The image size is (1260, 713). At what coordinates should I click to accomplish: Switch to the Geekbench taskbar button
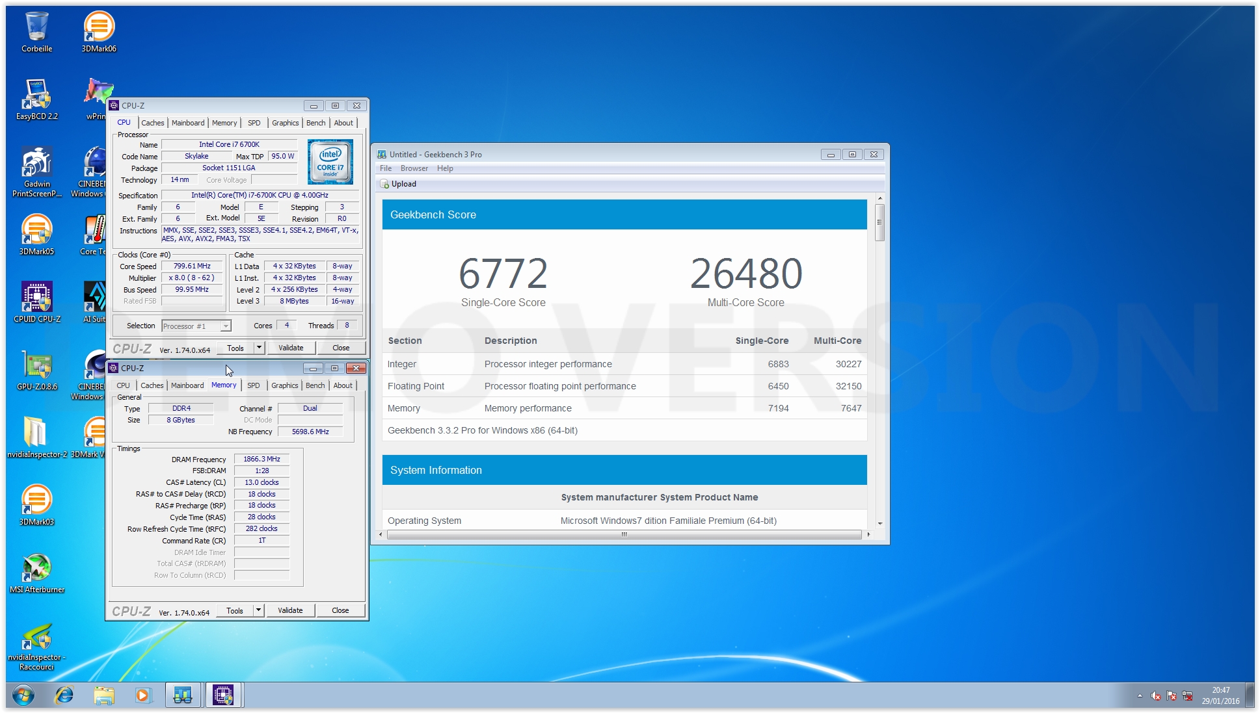point(183,695)
